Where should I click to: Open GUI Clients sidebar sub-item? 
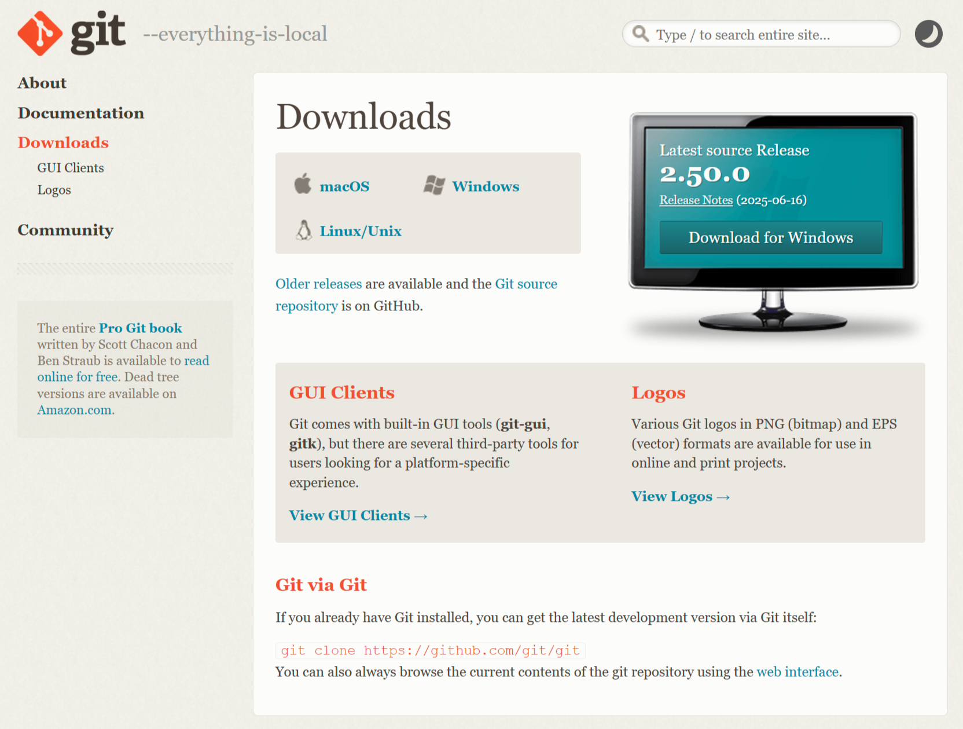(71, 168)
